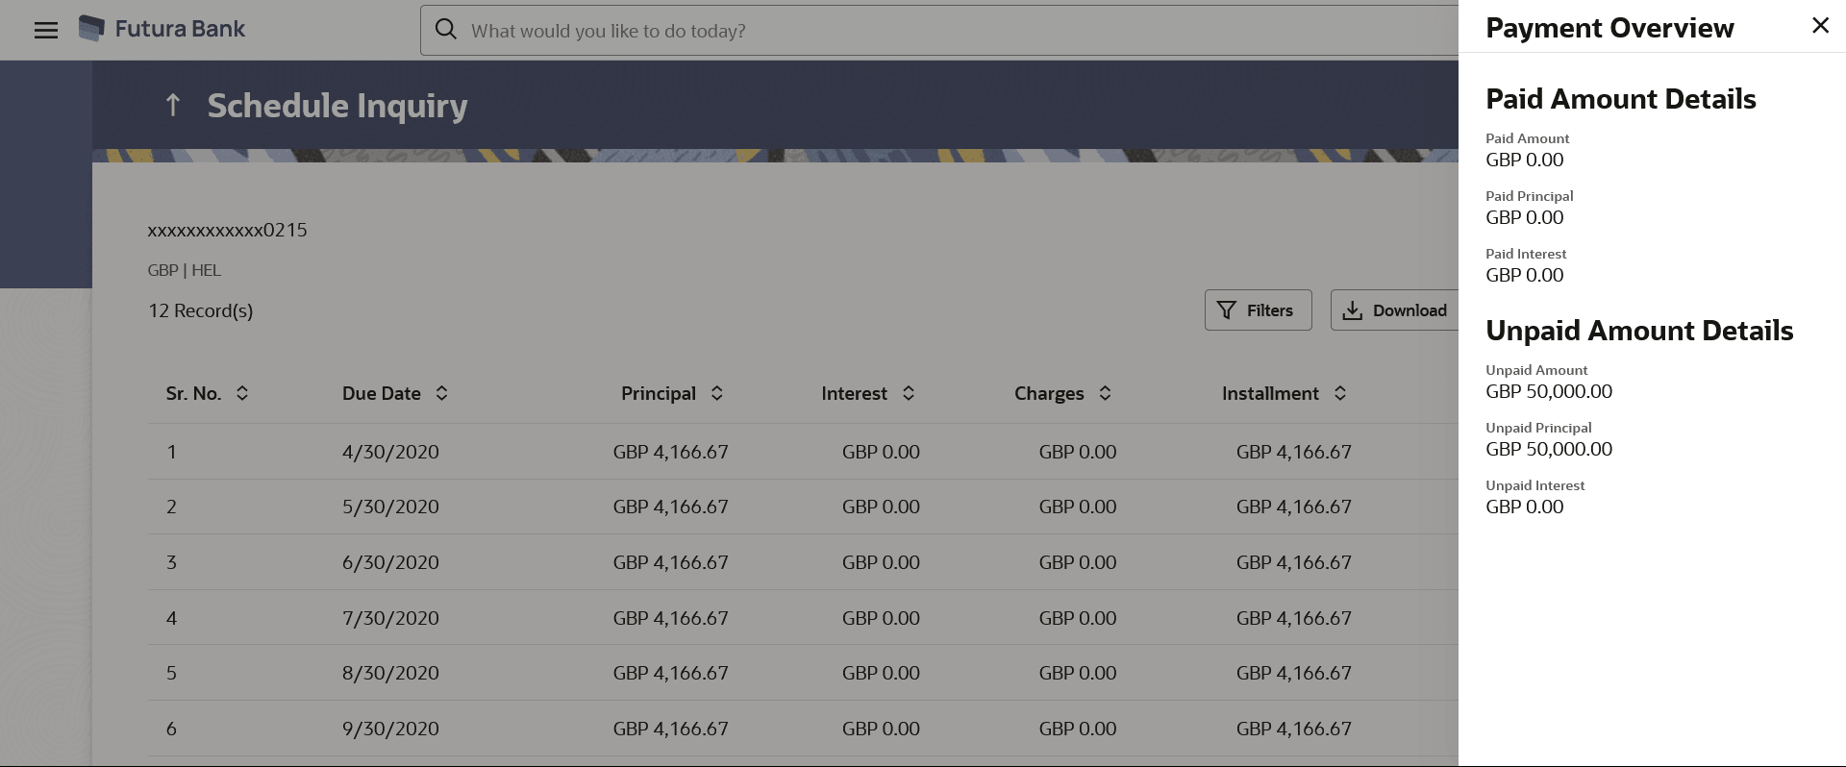Select row 2 charges GBP 0.00
1846x767 pixels.
(x=1078, y=507)
